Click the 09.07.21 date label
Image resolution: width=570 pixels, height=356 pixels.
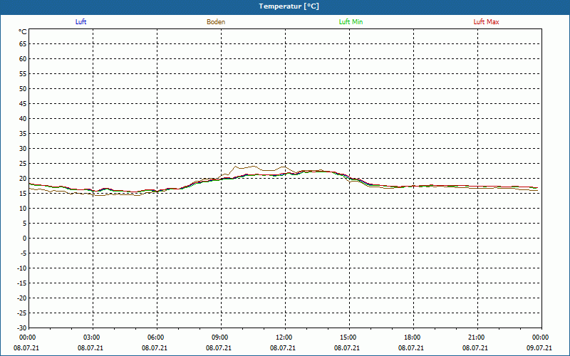pyautogui.click(x=539, y=348)
